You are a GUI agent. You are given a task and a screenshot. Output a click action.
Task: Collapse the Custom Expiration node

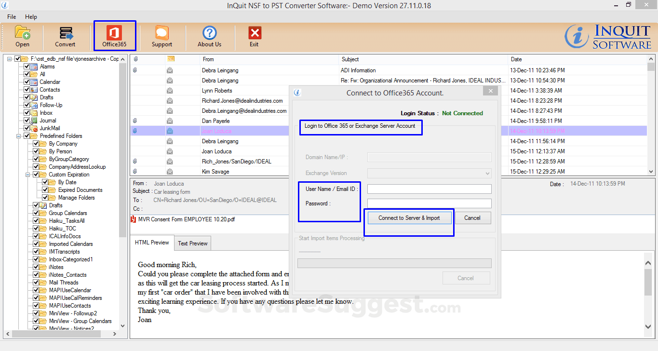click(x=28, y=175)
